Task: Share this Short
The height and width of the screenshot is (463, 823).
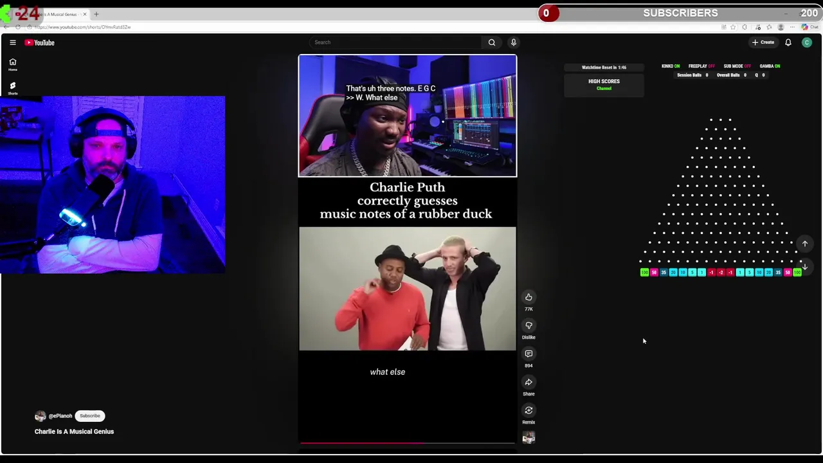Action: [x=529, y=382]
